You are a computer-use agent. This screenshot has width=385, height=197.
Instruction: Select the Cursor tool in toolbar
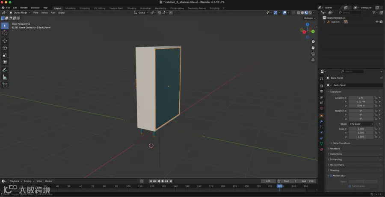point(5,33)
